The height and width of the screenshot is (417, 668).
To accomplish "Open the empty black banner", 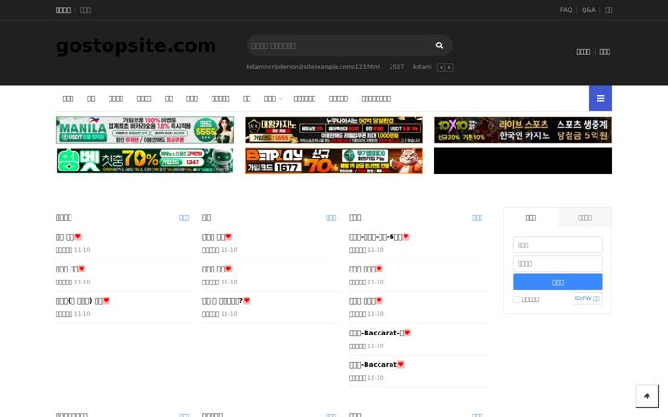I will coord(523,161).
